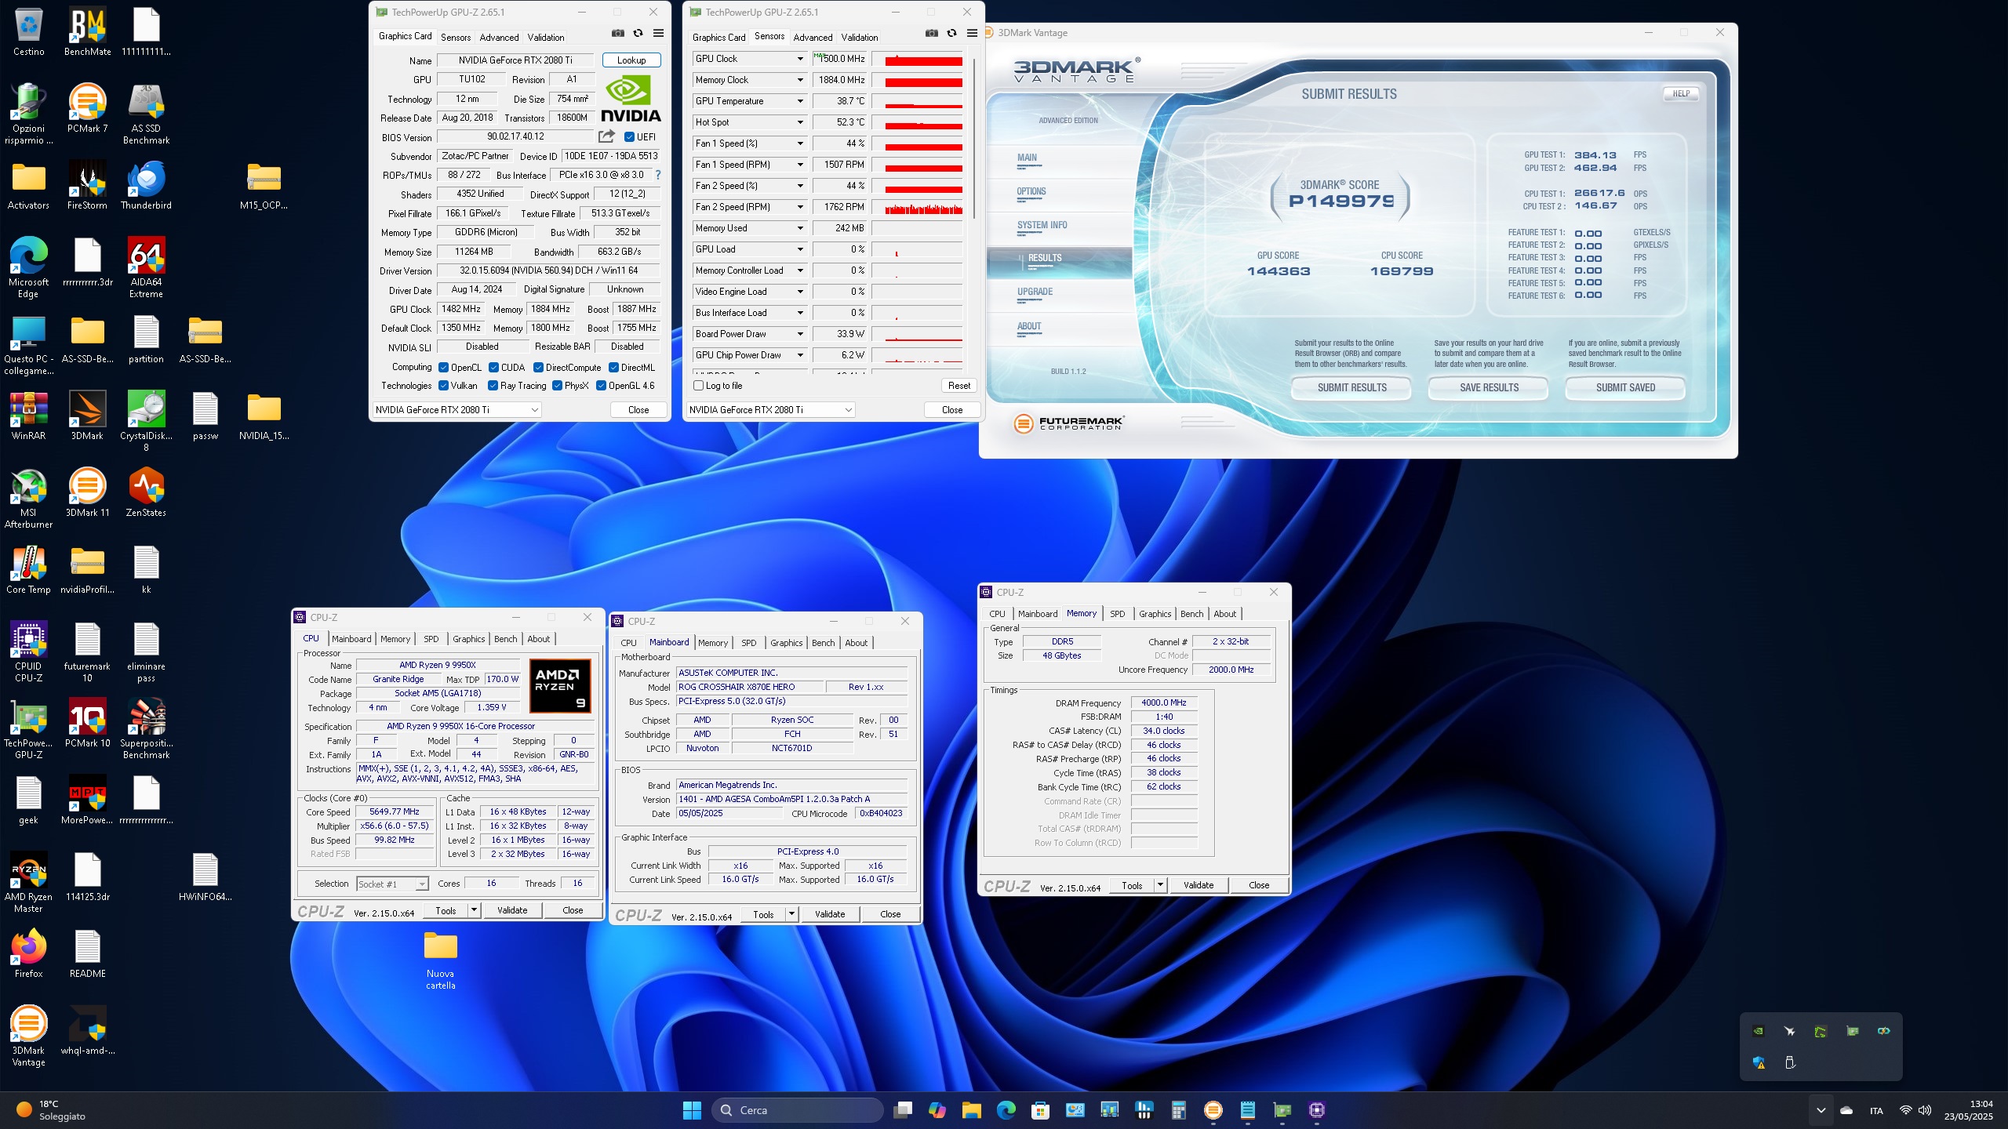Click the Reset button in GPU-Z Sensors
Image resolution: width=2008 pixels, height=1129 pixels.
[x=959, y=386]
